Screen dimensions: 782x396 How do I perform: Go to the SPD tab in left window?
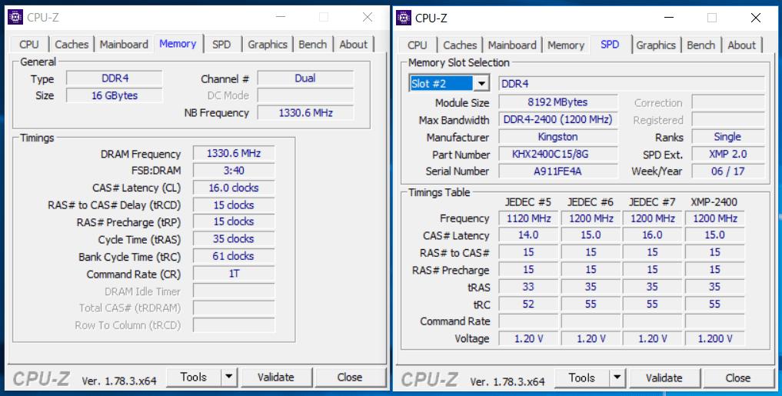(x=221, y=45)
